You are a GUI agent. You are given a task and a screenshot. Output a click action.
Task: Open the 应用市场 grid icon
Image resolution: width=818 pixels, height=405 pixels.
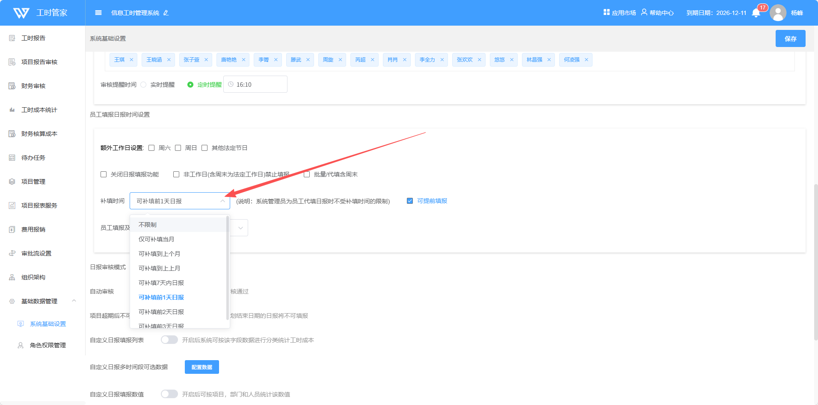click(606, 12)
